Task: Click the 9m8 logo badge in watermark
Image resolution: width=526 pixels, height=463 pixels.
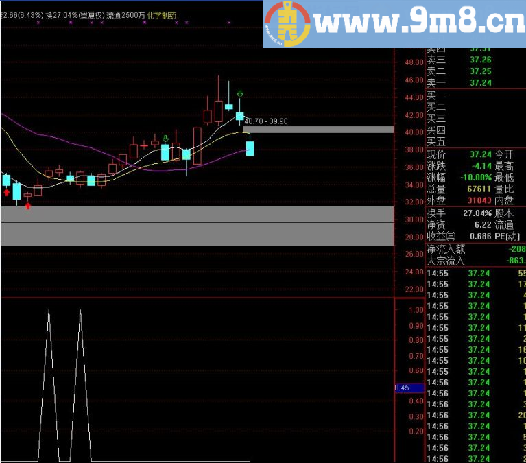Action: (x=288, y=24)
